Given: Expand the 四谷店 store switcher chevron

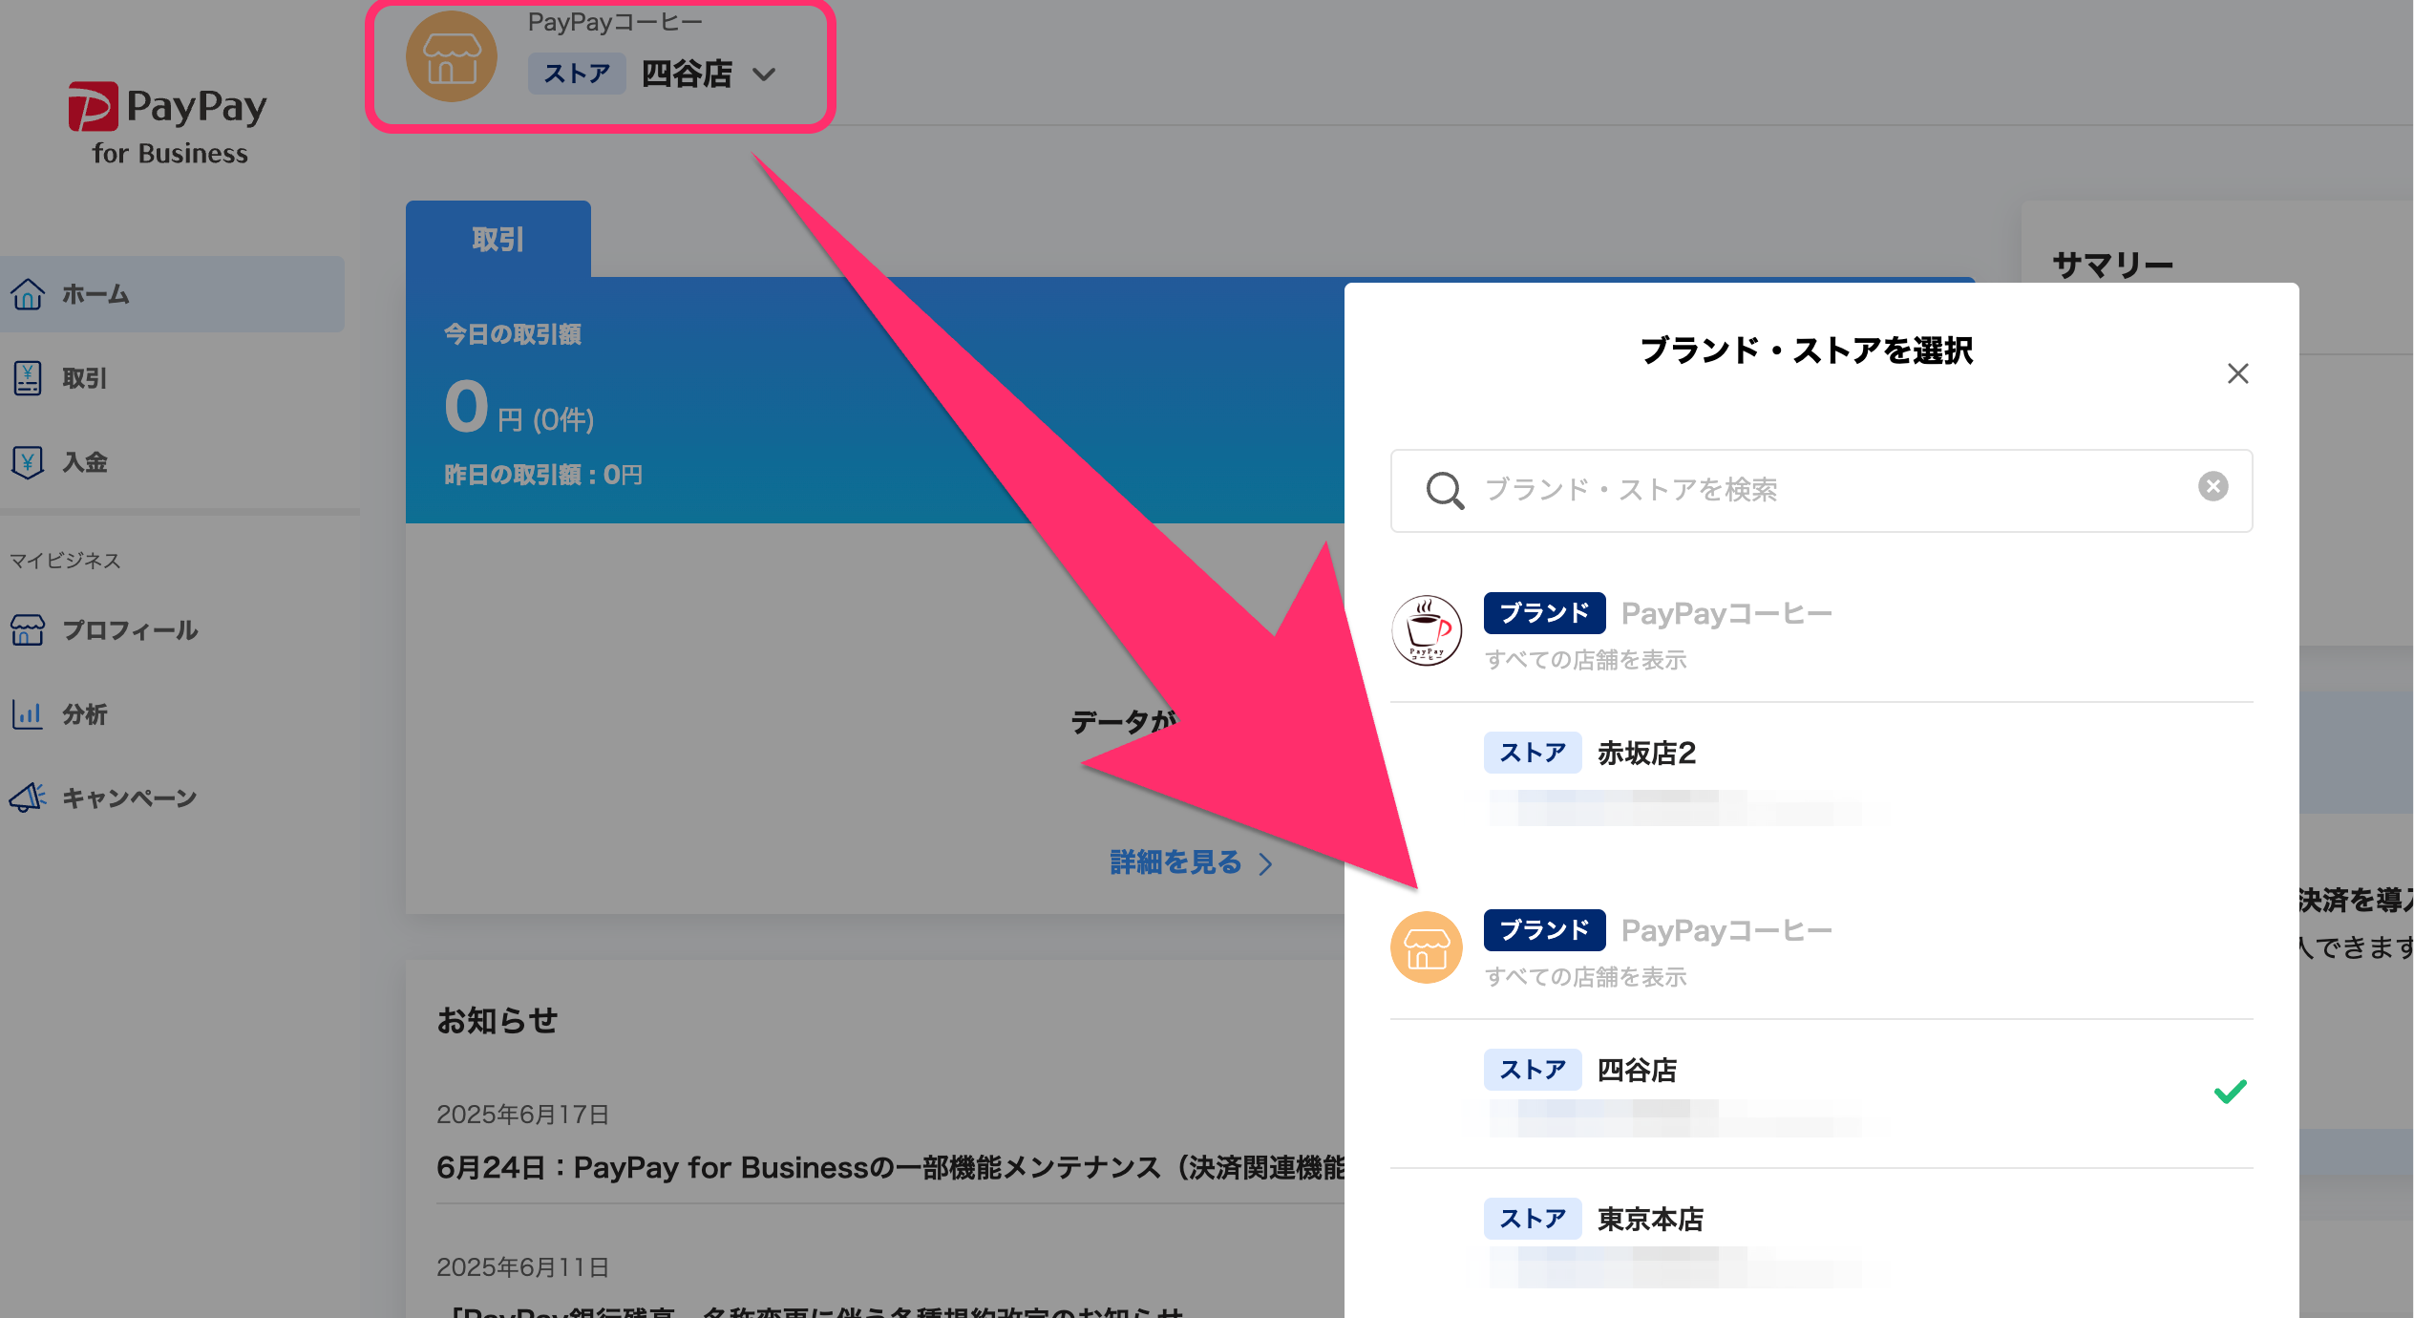Looking at the screenshot, I should [x=764, y=74].
